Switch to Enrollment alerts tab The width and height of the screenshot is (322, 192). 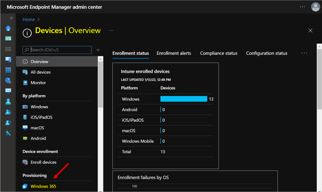click(x=174, y=53)
